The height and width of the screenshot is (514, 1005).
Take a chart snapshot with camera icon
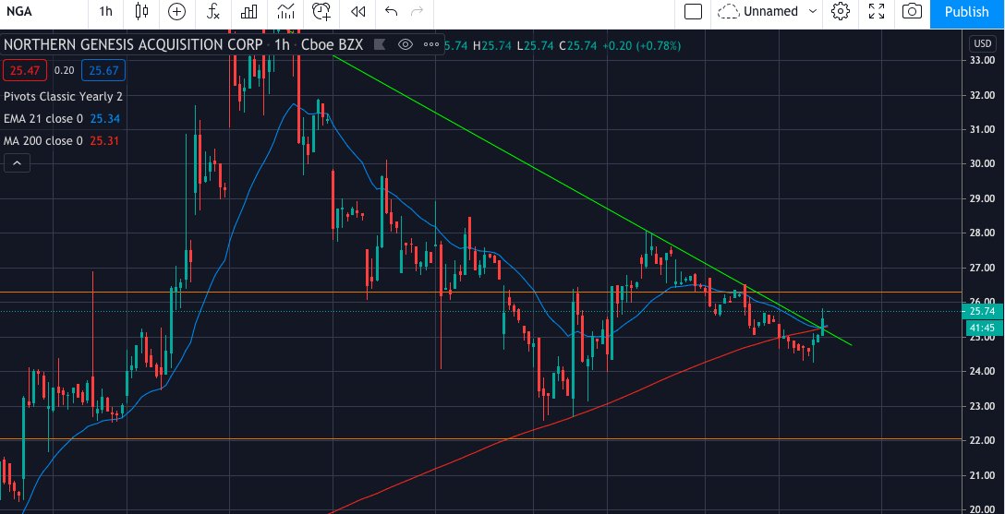click(x=912, y=11)
